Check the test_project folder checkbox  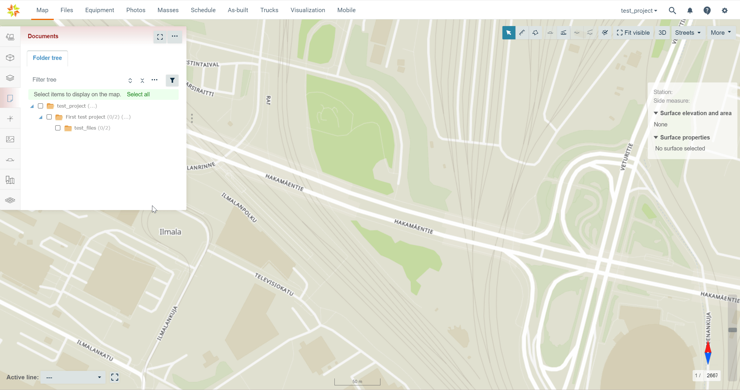[40, 106]
